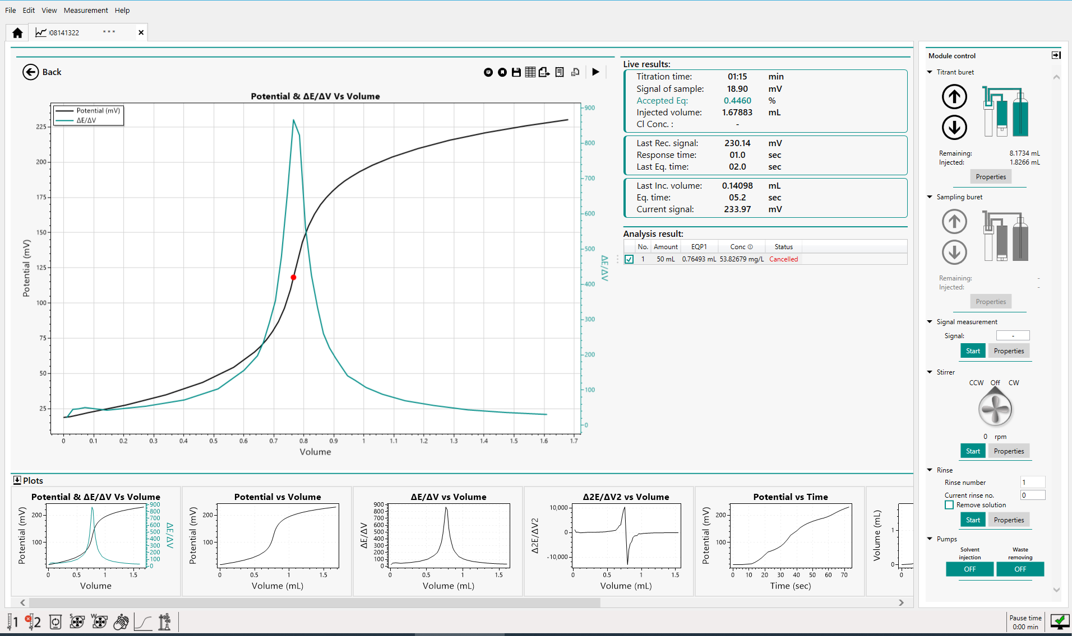Click the export PDF icon
1072x636 pixels.
click(x=544, y=72)
